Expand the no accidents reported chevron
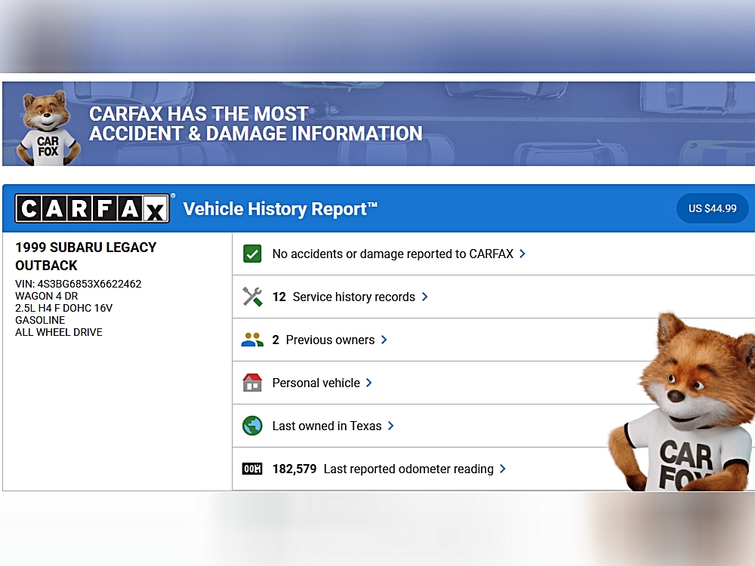 point(522,254)
